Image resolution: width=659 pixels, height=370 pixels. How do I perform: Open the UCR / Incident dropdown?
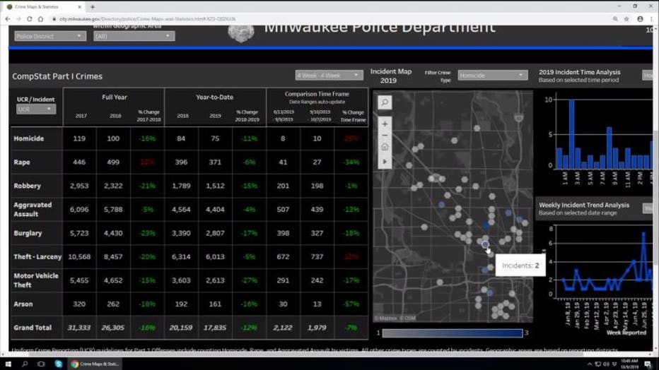(36, 109)
